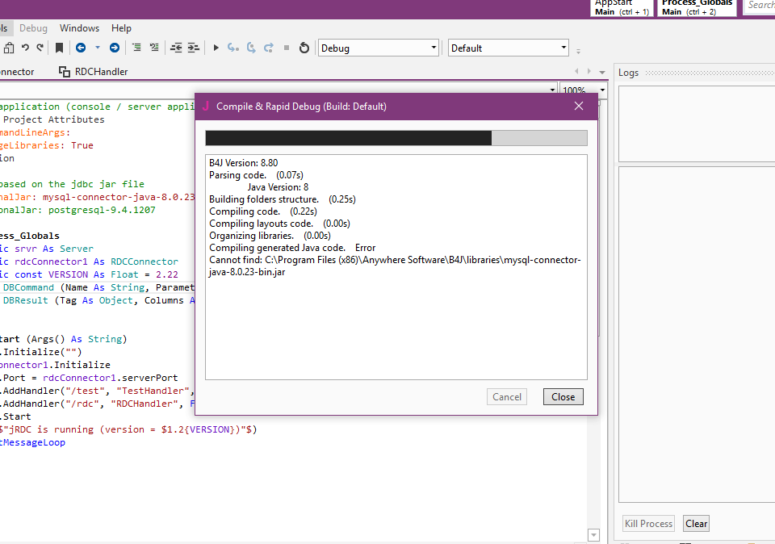The width and height of the screenshot is (775, 544).
Task: Stop the running program
Action: click(286, 48)
